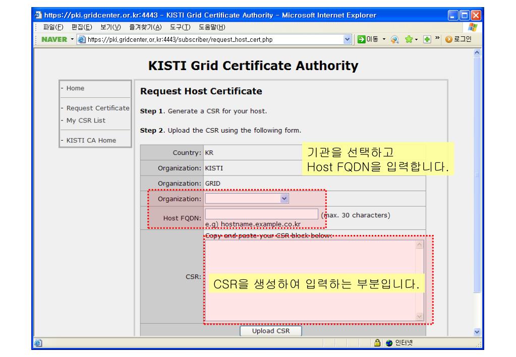This screenshot has width=516, height=357.
Task: Click the globe Internet zone icon
Action: [x=389, y=343]
